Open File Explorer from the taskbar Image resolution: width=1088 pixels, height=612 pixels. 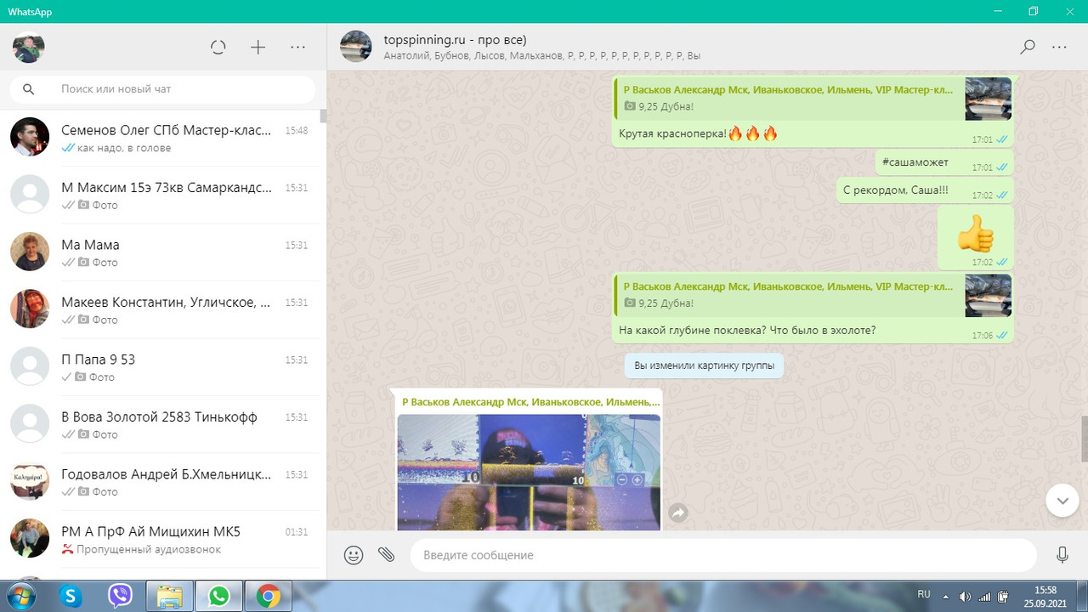170,596
